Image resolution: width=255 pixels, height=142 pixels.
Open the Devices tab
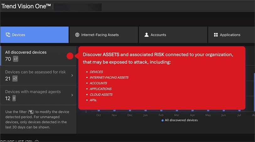coord(34,35)
